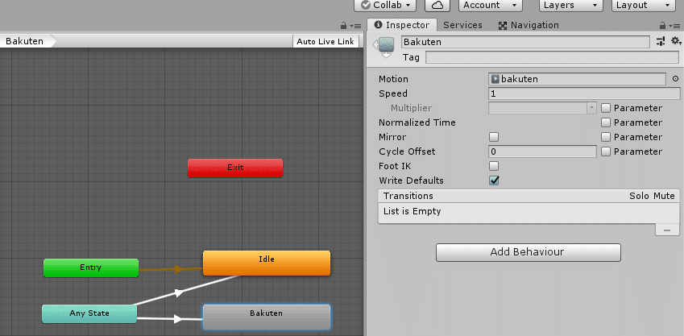Enable the Multiplier Parameter checkbox
The width and height of the screenshot is (684, 336).
tap(606, 108)
